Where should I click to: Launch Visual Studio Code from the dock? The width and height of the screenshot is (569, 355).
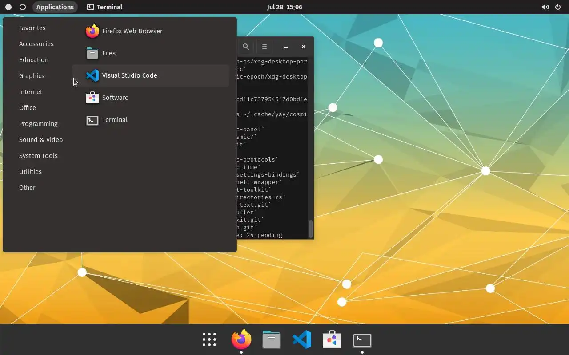click(x=302, y=340)
